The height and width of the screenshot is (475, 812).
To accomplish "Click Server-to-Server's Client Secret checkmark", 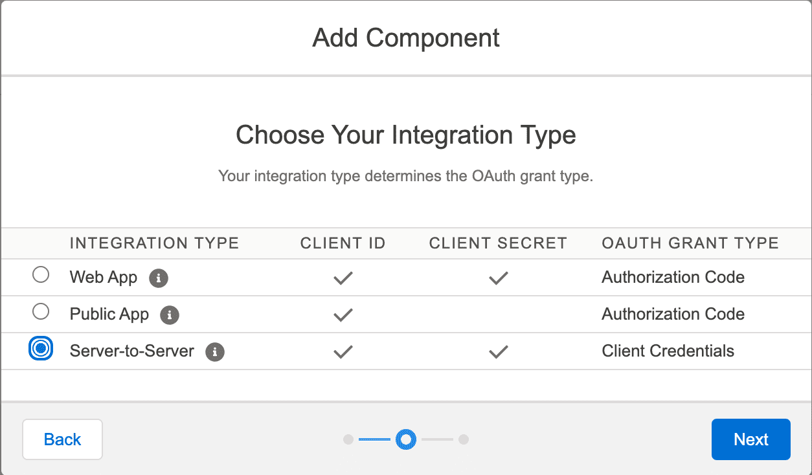I will point(498,352).
